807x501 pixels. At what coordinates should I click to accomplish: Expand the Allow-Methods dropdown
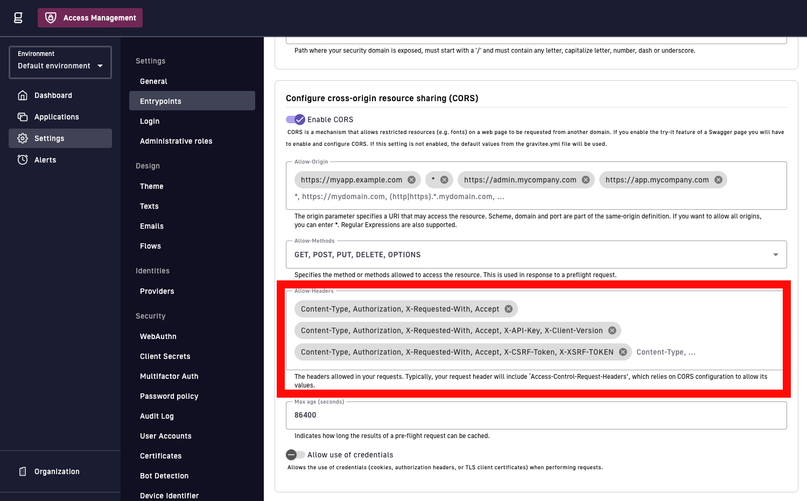pyautogui.click(x=775, y=255)
